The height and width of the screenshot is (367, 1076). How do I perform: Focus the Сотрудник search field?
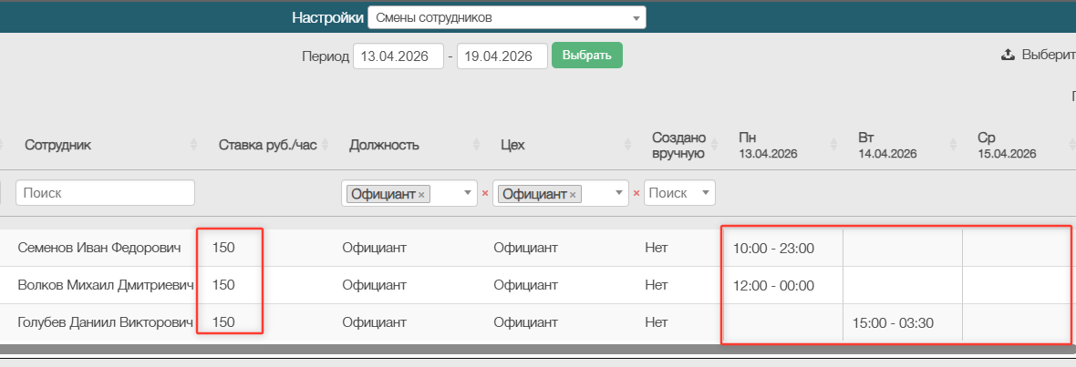click(105, 193)
